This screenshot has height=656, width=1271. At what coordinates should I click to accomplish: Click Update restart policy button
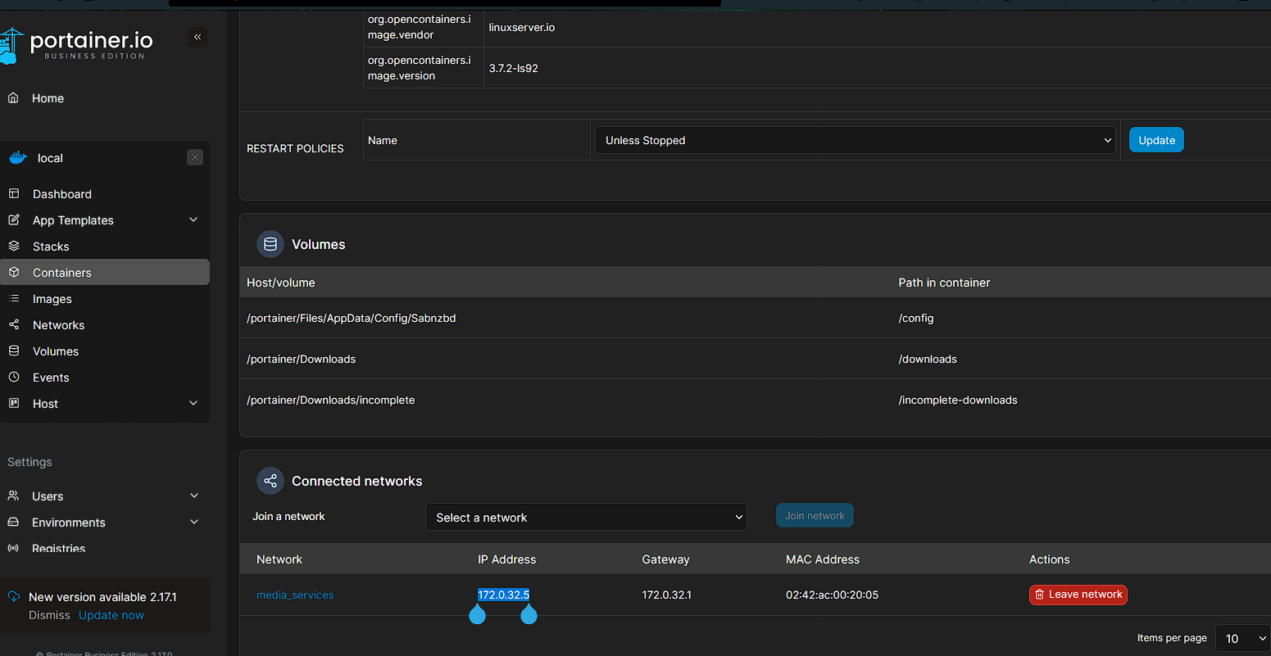tap(1156, 140)
